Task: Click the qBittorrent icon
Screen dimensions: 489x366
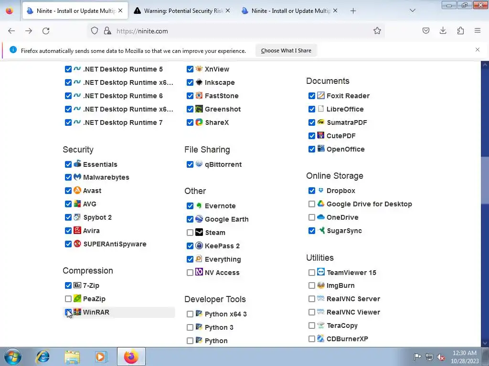Action: (x=199, y=164)
